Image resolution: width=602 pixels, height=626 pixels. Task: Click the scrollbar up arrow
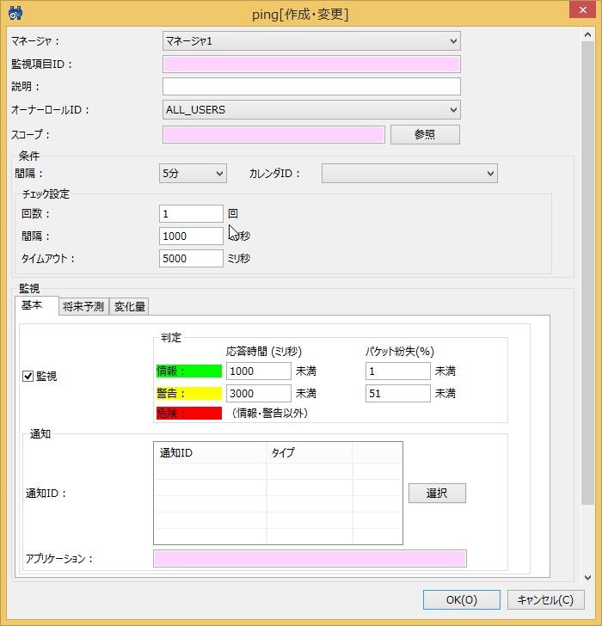[587, 34]
